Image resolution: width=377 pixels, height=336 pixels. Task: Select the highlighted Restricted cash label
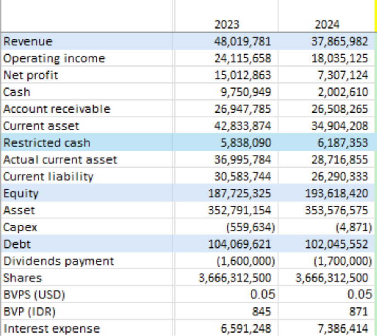(x=87, y=143)
